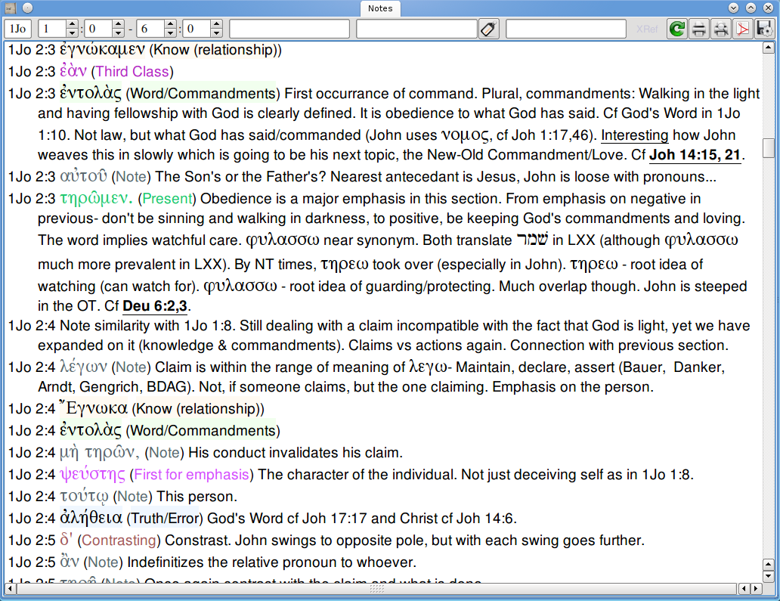Decrease the start chapter value
The height and width of the screenshot is (601, 780).
(72, 33)
